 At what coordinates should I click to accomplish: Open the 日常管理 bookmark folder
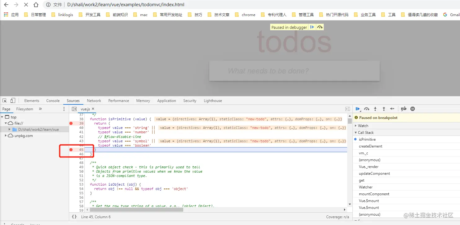point(35,15)
